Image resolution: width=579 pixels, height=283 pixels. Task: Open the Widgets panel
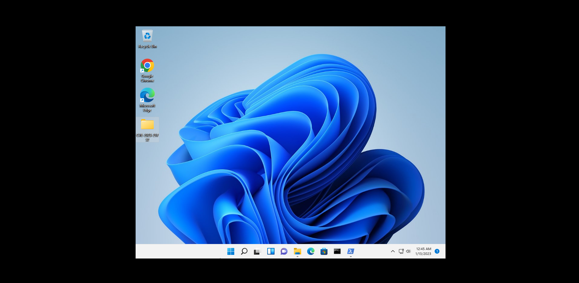[271, 251]
